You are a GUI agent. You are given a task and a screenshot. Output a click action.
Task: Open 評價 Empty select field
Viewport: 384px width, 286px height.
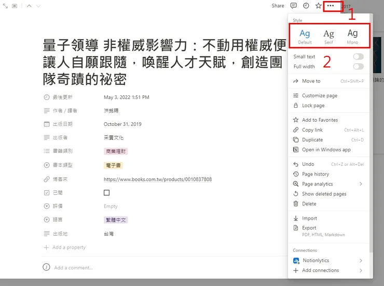pyautogui.click(x=111, y=206)
